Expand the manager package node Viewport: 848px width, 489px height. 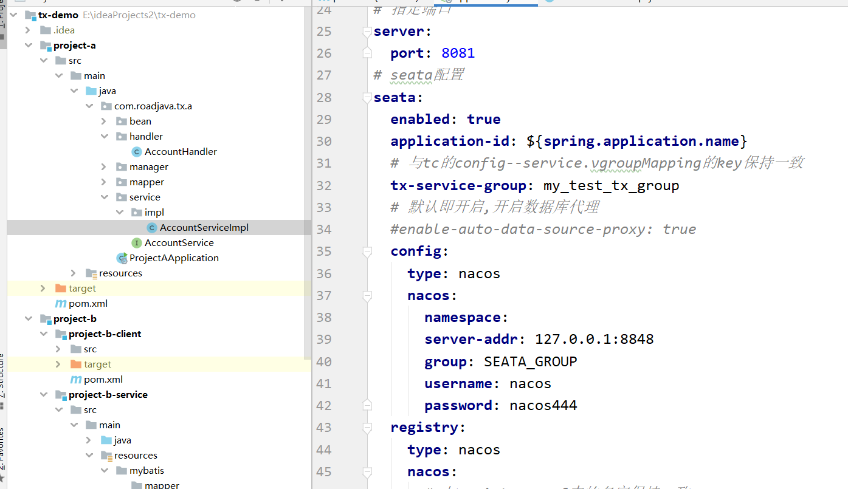coord(104,166)
